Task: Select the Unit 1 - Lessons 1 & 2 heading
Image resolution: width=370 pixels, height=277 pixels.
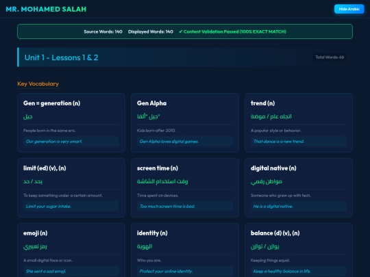Action: point(62,57)
